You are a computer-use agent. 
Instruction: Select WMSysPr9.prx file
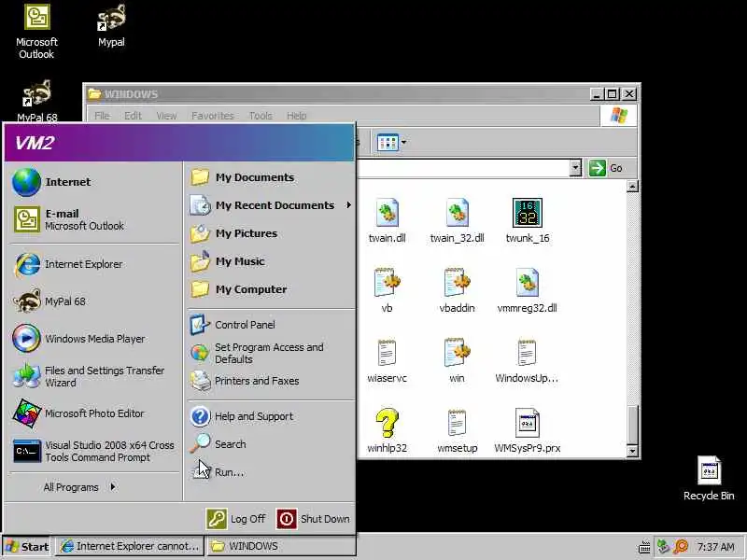(x=528, y=431)
